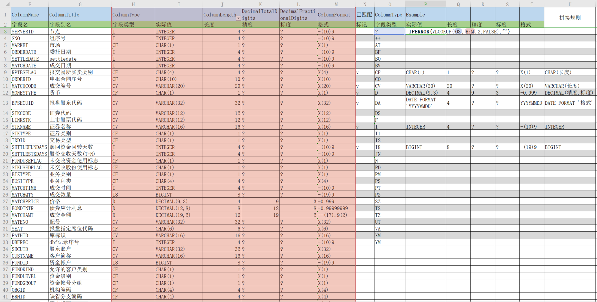597x302 pixels.
Task: Click the 允许的客户类别 cell
Action: tap(80, 269)
